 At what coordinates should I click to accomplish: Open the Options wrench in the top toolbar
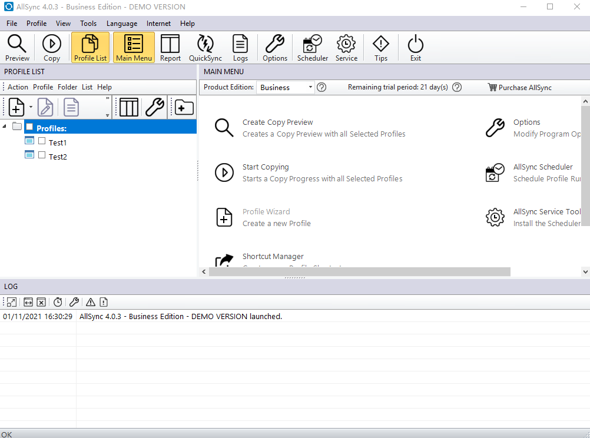pyautogui.click(x=274, y=48)
